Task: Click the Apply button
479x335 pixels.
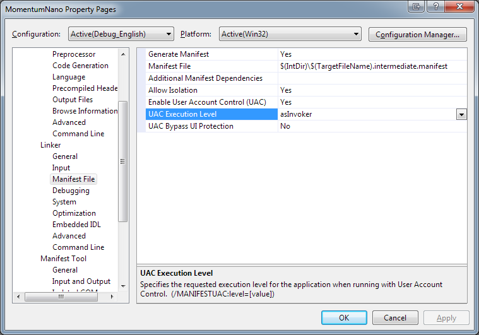Action: click(x=446, y=318)
